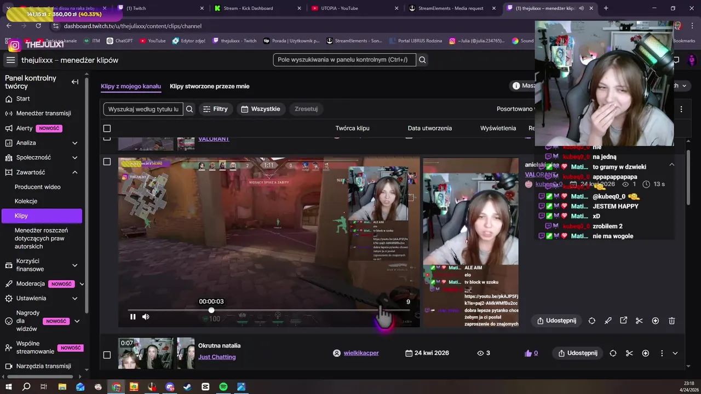Open the Just Chatting category link
This screenshot has width=701, height=394.
click(x=217, y=357)
